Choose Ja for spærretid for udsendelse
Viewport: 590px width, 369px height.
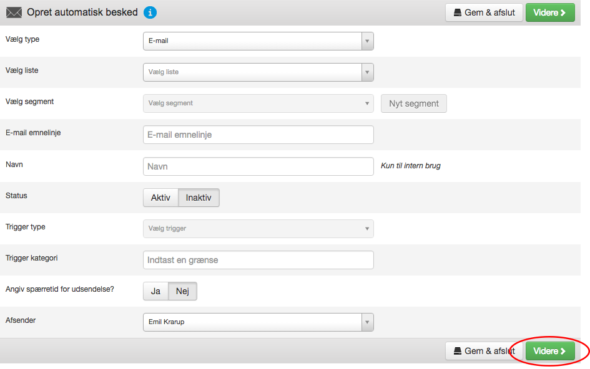click(156, 291)
